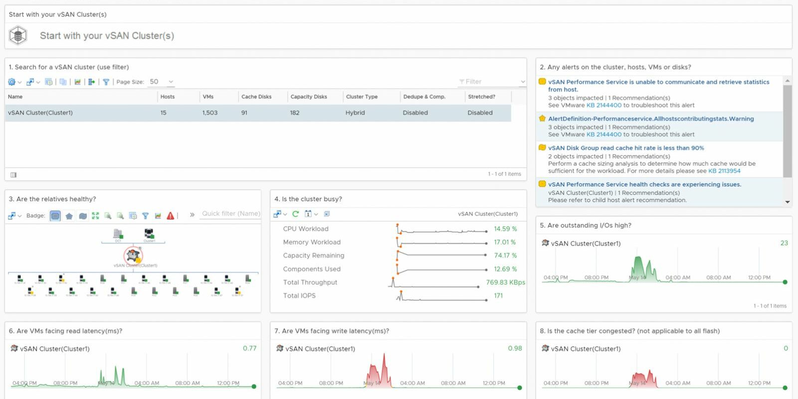
Task: Click the Memory Workload metric row
Action: coord(400,242)
